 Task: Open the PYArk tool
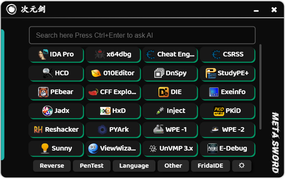(x=113, y=130)
